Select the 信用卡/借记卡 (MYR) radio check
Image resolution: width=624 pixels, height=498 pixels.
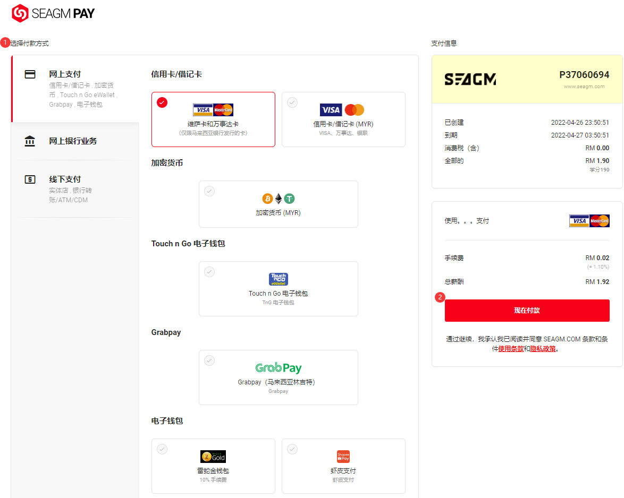292,102
